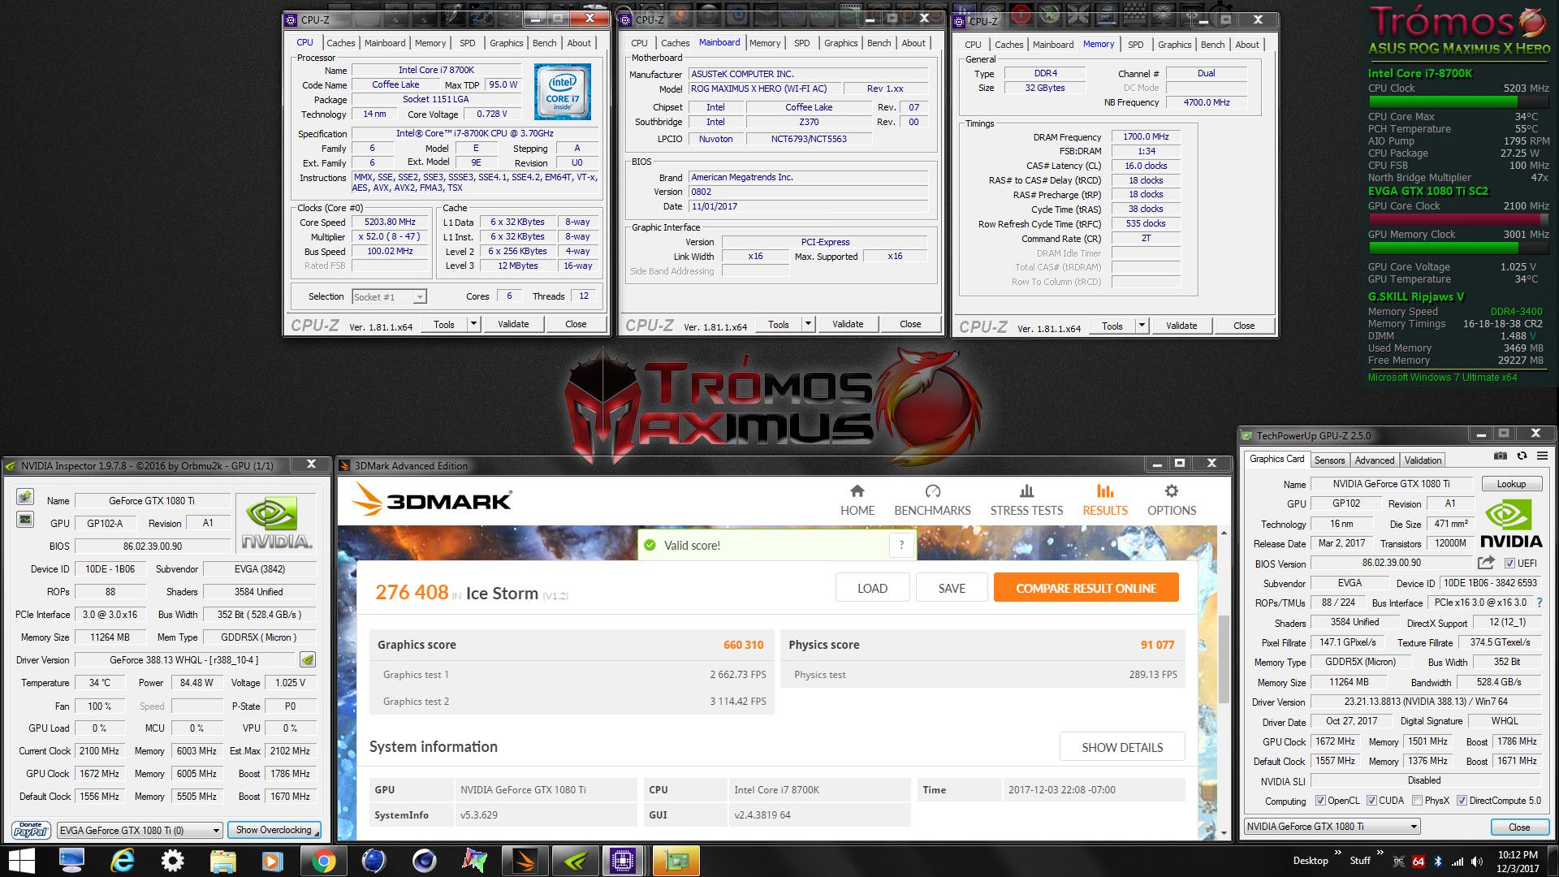
Task: Click Validate in first CPU-Z window
Action: (x=513, y=324)
